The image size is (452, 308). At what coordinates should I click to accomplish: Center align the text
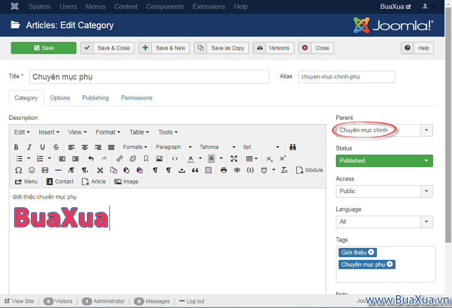pyautogui.click(x=85, y=147)
